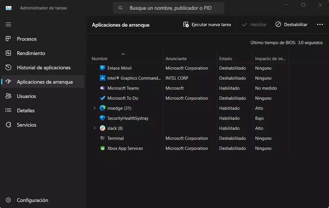Open the three-dots more options menu
This screenshot has width=329, height=208.
320,25
